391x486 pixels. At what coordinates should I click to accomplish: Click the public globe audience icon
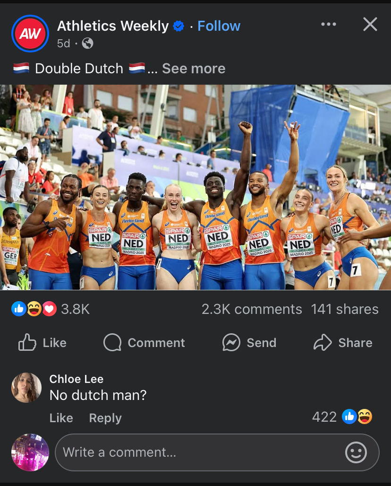[x=88, y=43]
